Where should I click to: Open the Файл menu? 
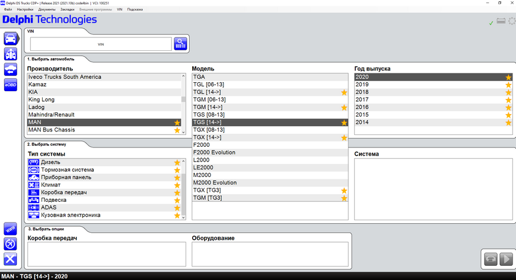(x=8, y=9)
